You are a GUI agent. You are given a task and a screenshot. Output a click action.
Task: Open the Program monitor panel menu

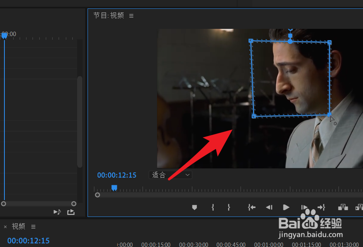click(131, 16)
